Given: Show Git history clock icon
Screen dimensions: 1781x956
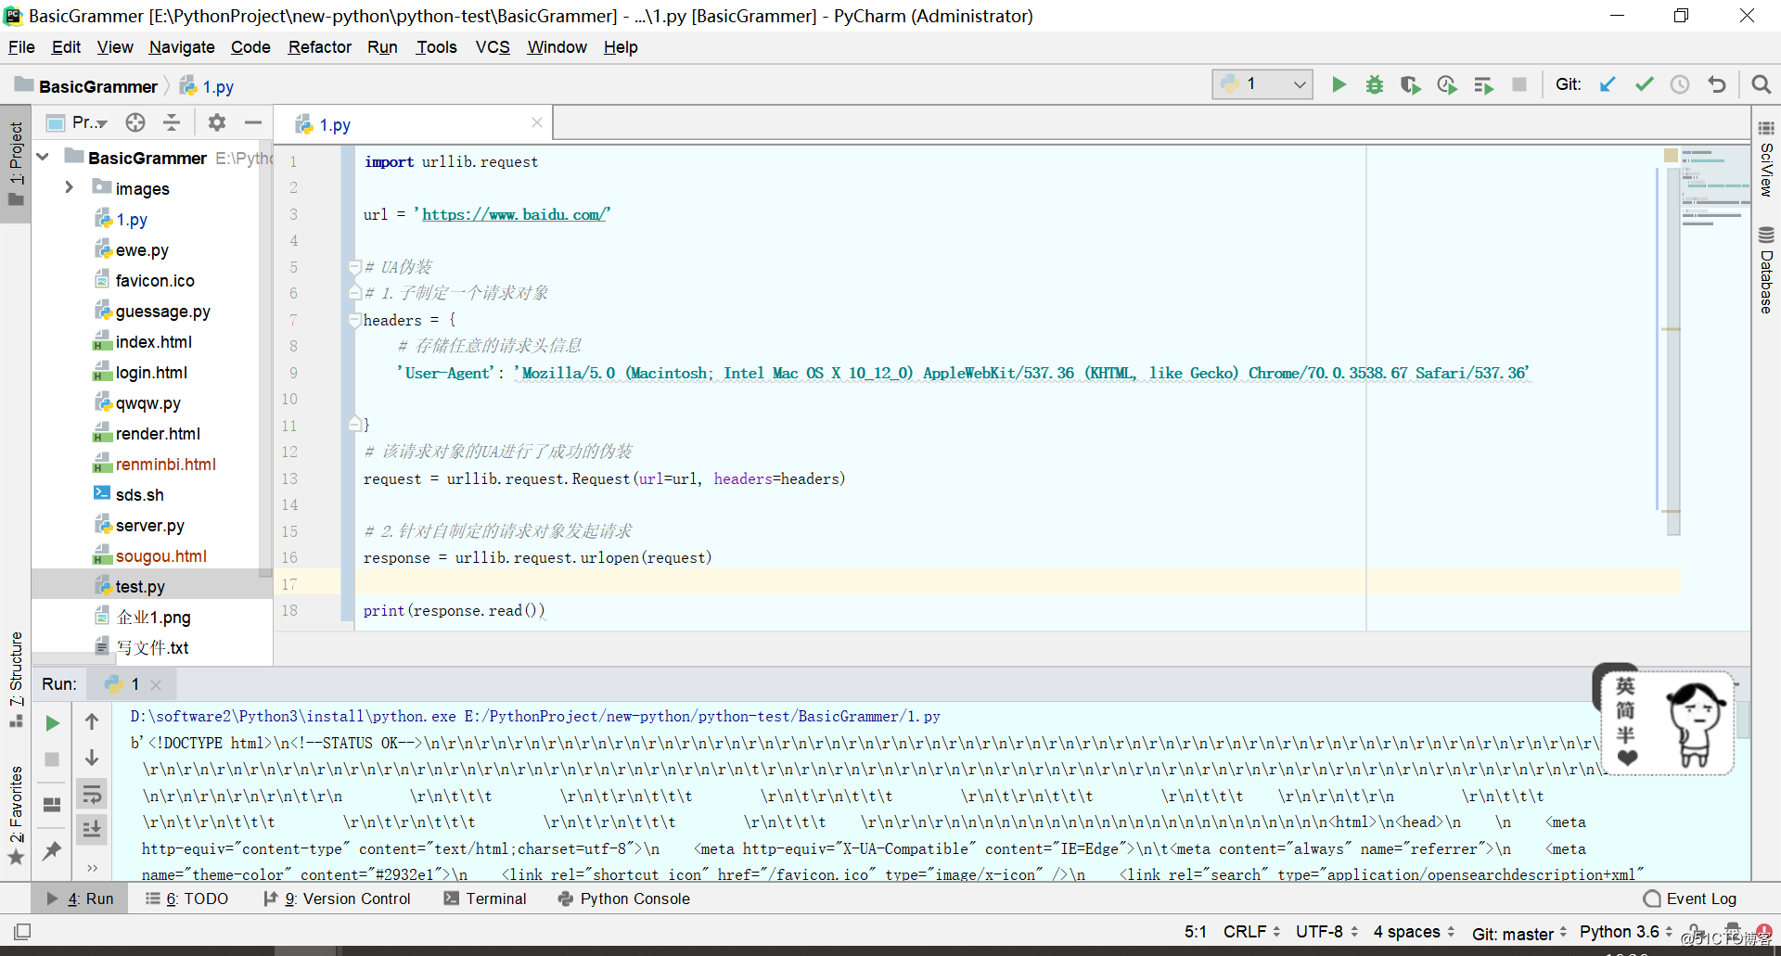Looking at the screenshot, I should click(1680, 85).
